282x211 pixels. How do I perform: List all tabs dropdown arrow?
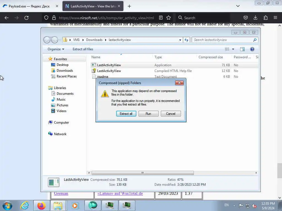pos(238,6)
